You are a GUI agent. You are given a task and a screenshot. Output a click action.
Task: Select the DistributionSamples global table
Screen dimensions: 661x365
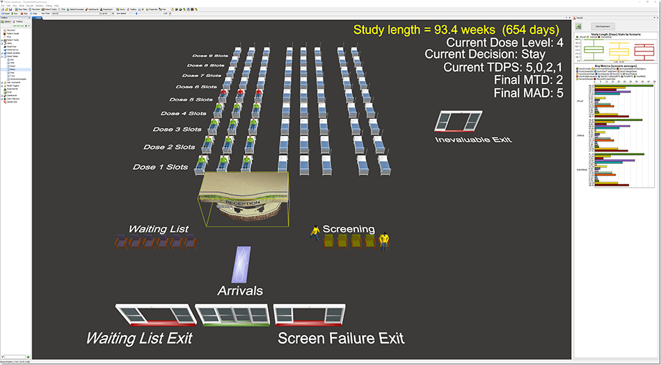17,79
